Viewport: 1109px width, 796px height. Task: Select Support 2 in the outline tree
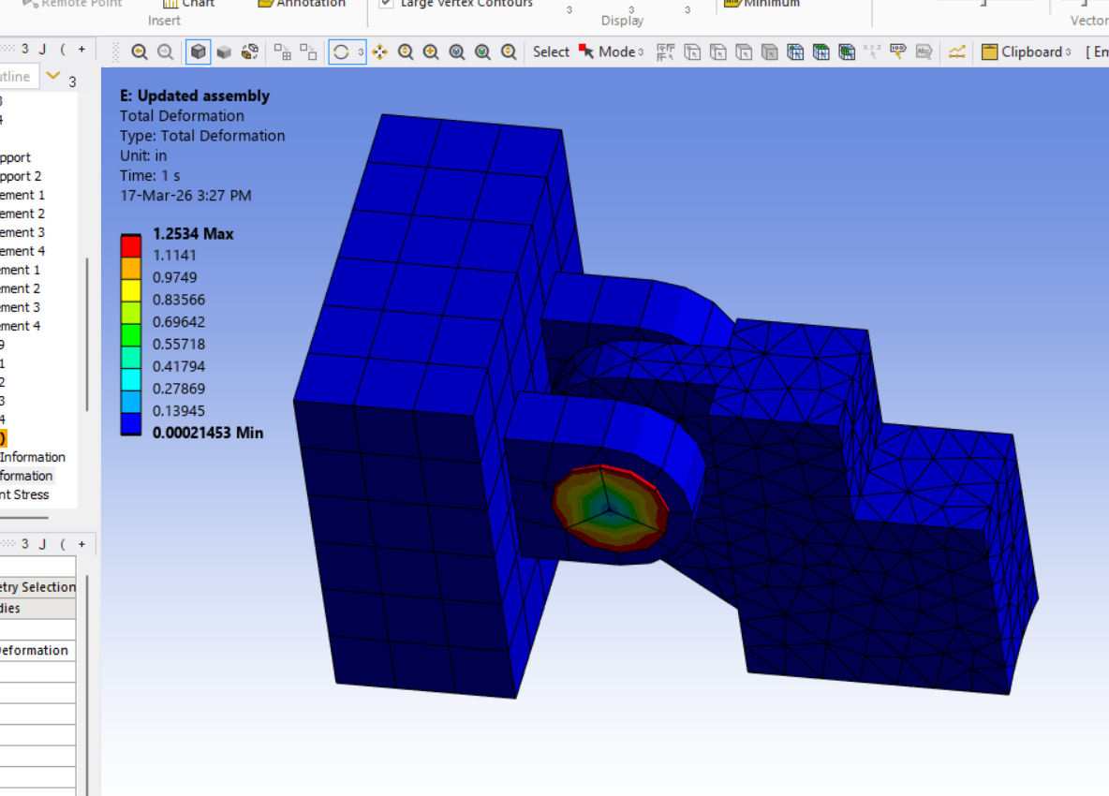pos(21,176)
